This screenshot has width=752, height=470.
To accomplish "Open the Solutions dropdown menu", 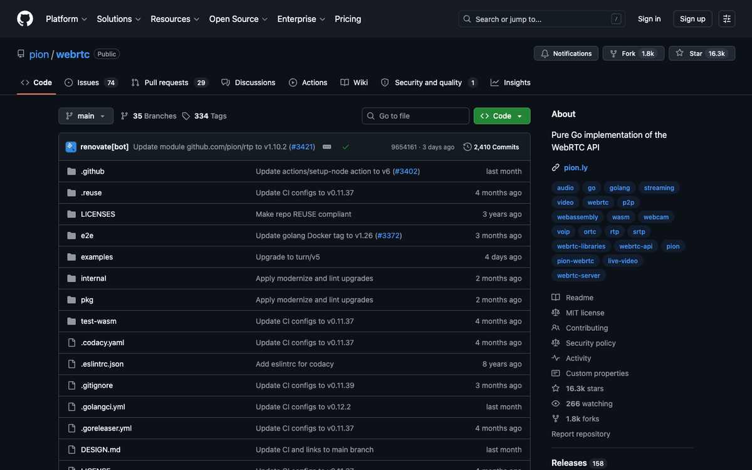I will (119, 19).
